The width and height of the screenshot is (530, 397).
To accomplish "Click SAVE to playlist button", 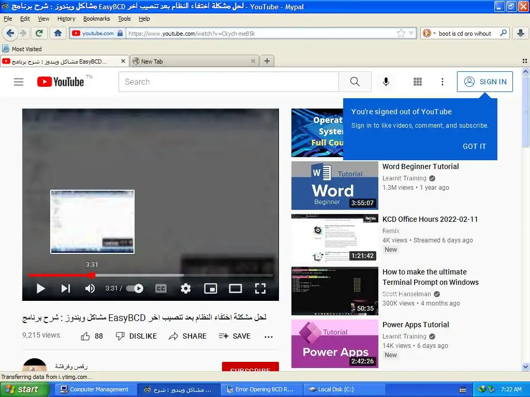I will [x=234, y=336].
